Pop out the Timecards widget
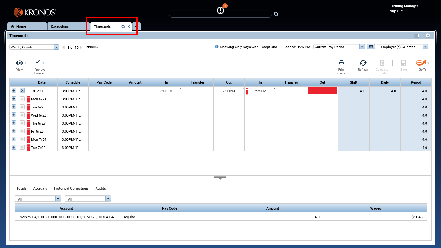Screen dimensions: 441x248 (416, 36)
